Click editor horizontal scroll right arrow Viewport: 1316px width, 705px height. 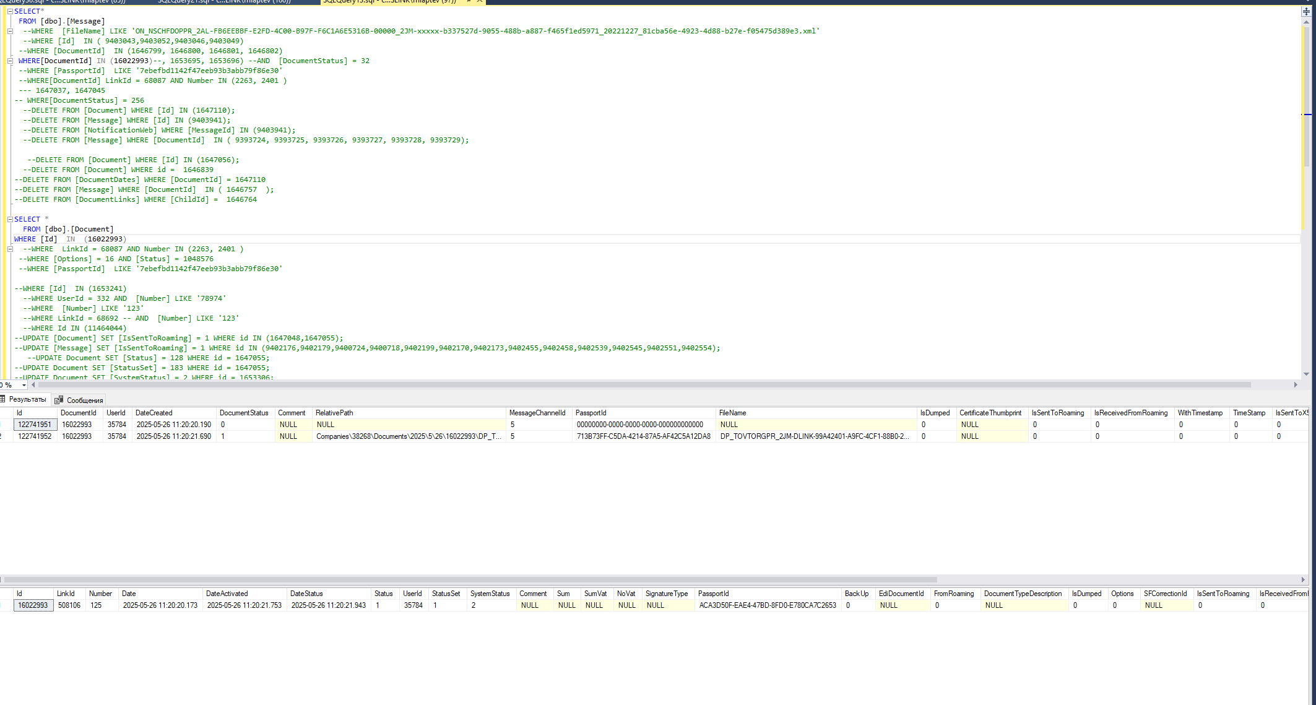coord(1296,384)
